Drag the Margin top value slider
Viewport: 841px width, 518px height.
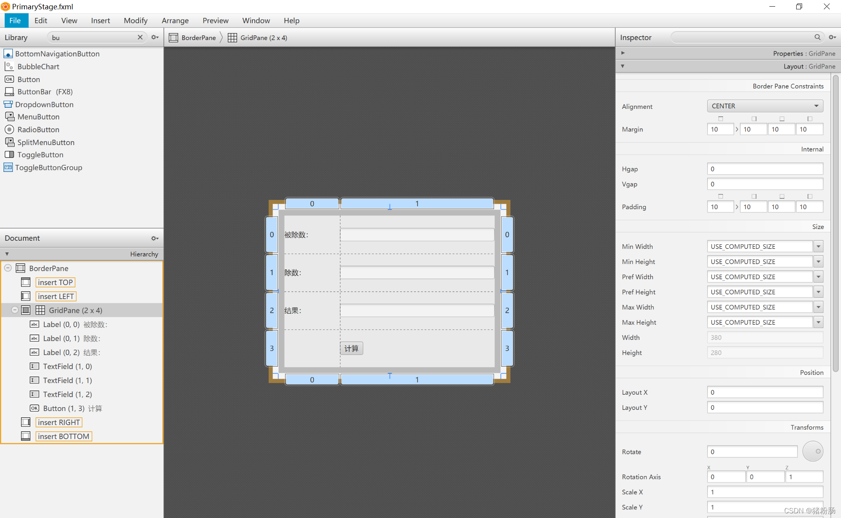click(720, 119)
